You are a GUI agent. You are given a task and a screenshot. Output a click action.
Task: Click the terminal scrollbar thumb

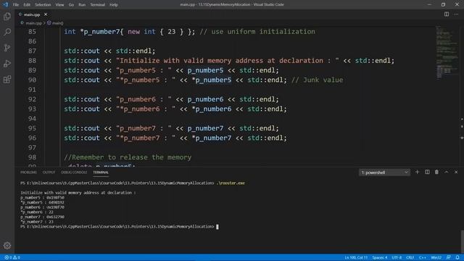(462, 241)
